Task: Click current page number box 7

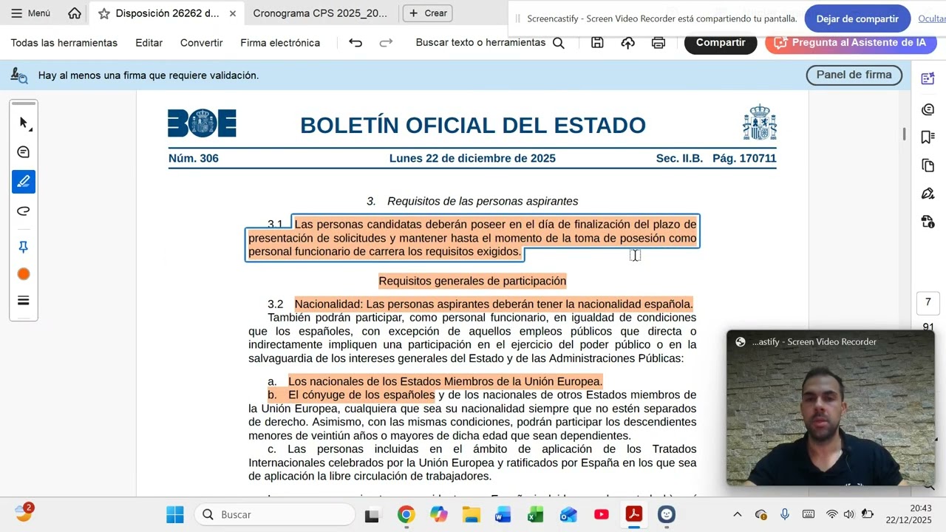Action: pyautogui.click(x=928, y=302)
